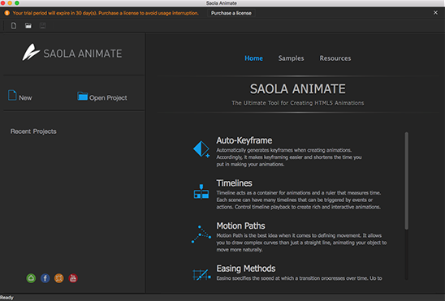Click the Ready status bar text
Viewport: 445px width, 301px height.
coord(6,298)
